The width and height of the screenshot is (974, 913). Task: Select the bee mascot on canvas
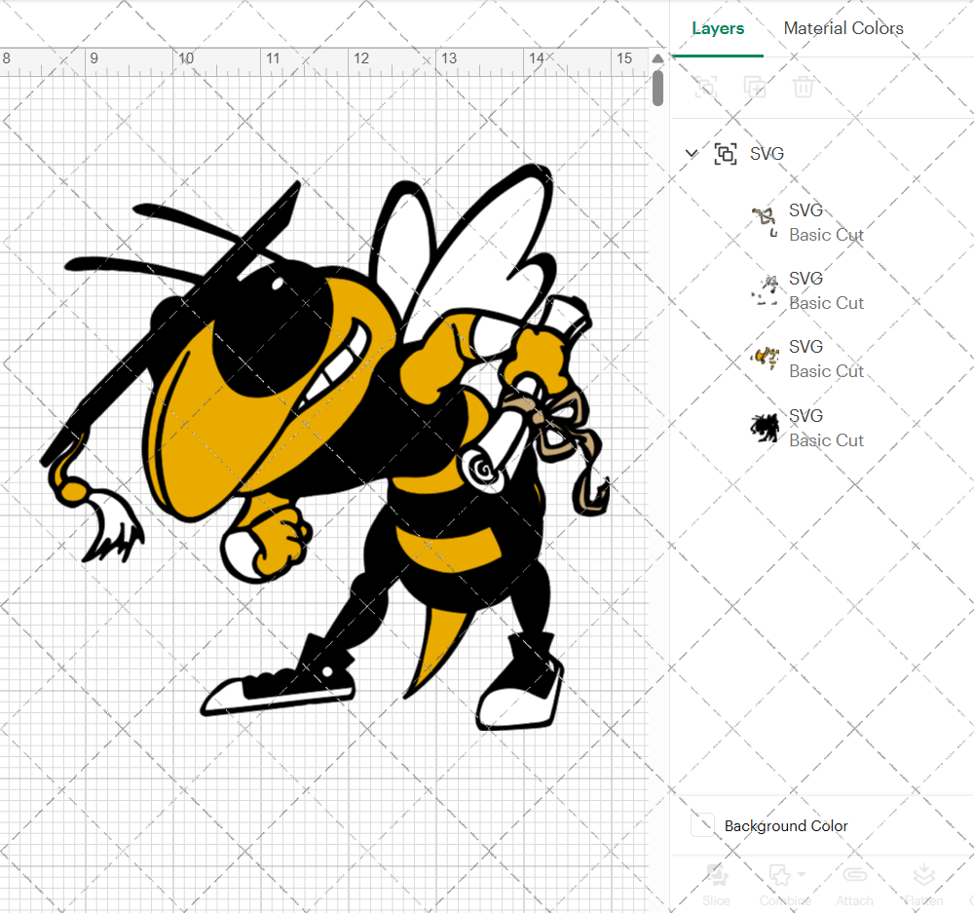tap(323, 447)
